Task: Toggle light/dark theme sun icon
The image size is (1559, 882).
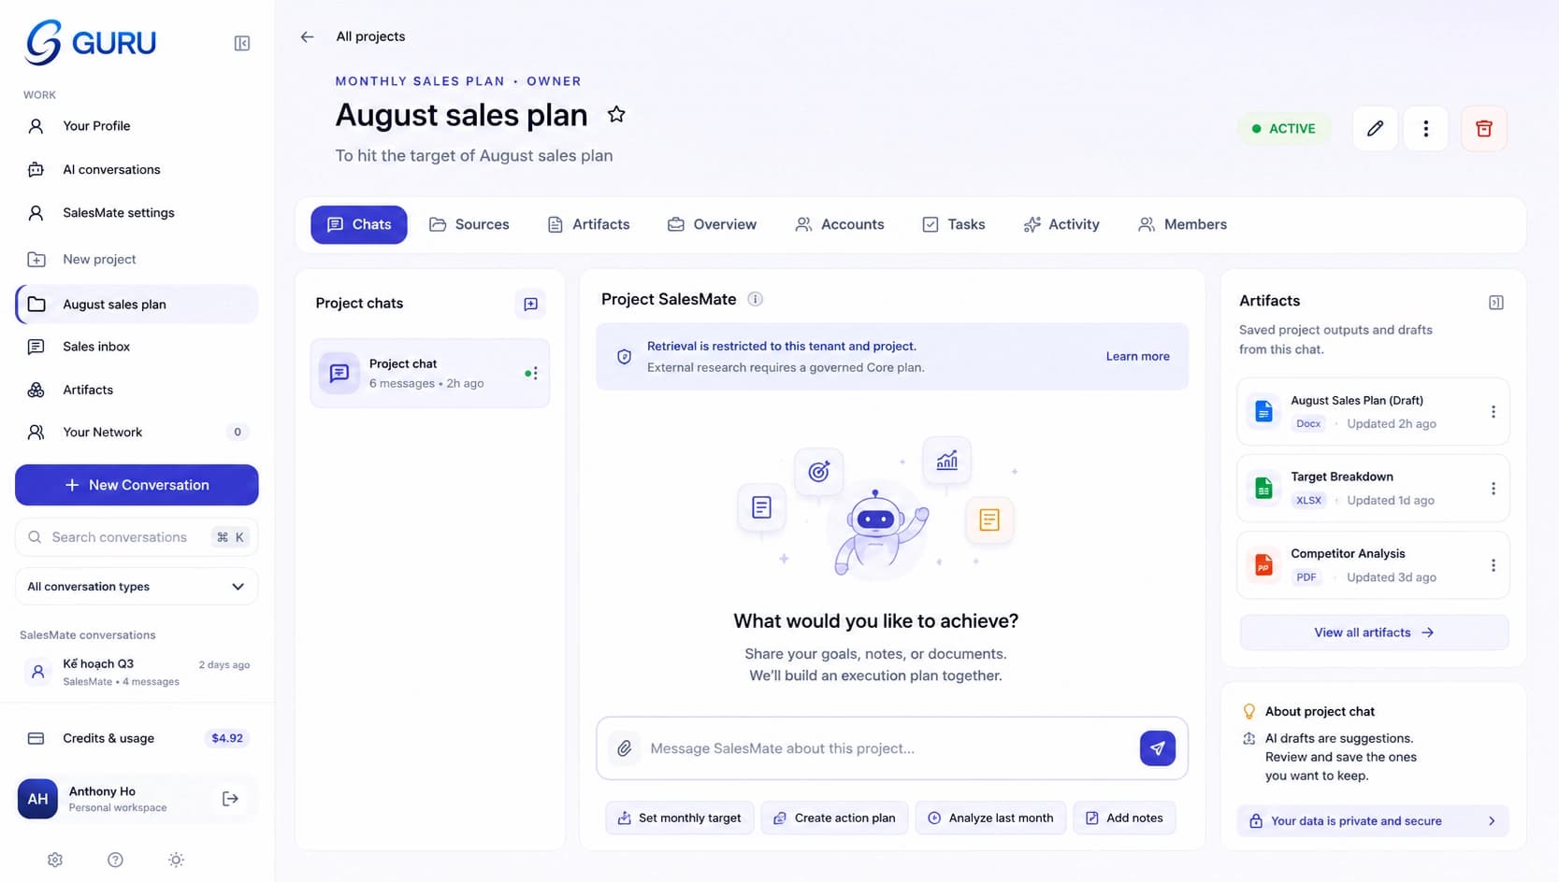Action: (176, 860)
